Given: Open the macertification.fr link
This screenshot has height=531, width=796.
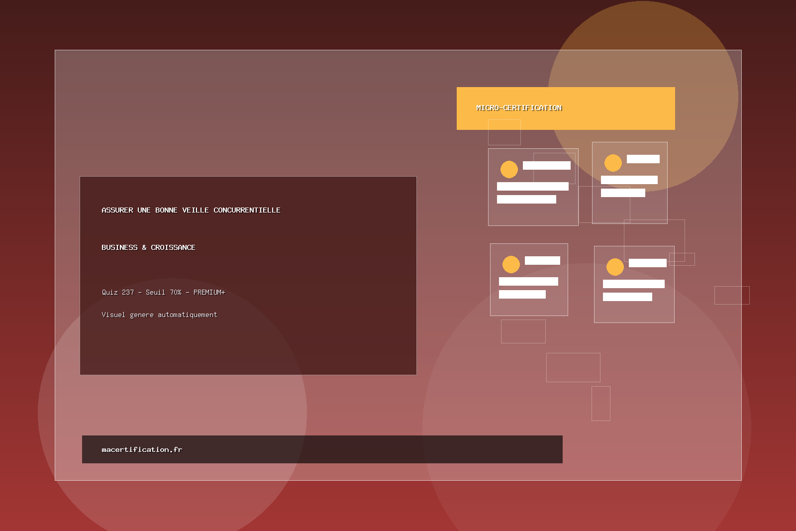Looking at the screenshot, I should pyautogui.click(x=142, y=449).
